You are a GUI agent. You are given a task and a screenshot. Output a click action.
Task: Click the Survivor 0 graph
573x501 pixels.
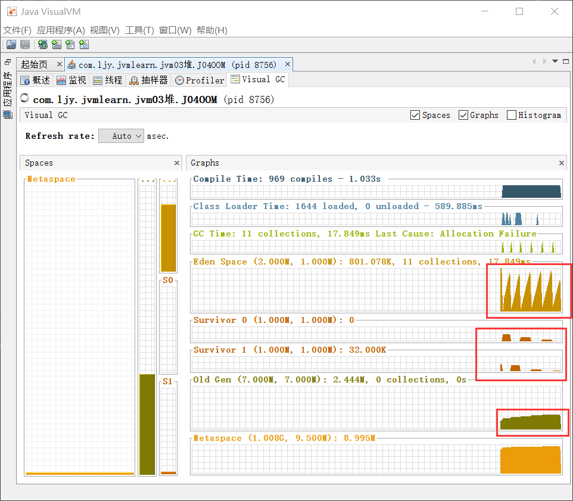pos(376,334)
